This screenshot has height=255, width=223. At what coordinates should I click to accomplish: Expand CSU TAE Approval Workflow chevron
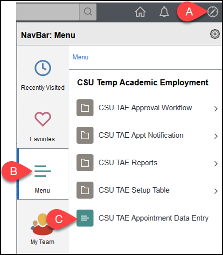216,109
